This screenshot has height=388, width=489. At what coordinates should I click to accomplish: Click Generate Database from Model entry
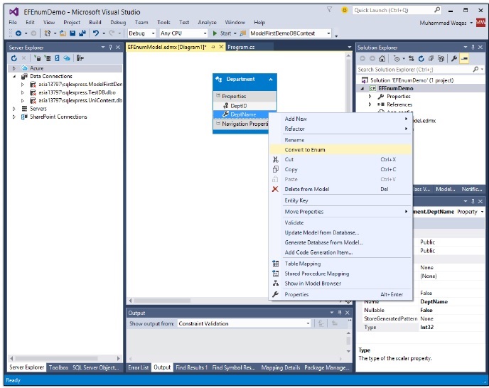point(323,242)
